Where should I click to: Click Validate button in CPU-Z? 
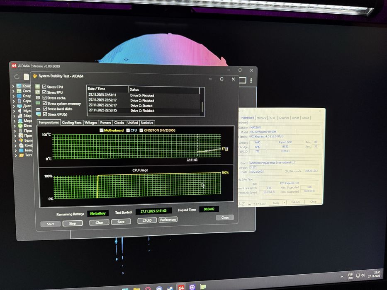(296, 202)
